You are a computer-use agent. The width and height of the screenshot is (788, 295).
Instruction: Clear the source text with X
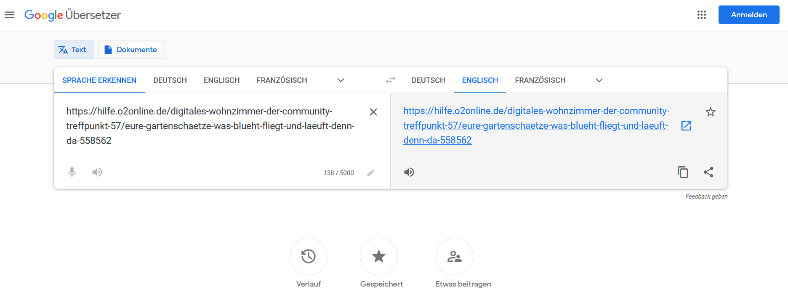[x=373, y=112]
